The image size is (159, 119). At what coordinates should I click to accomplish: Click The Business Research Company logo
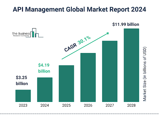click(x=28, y=33)
